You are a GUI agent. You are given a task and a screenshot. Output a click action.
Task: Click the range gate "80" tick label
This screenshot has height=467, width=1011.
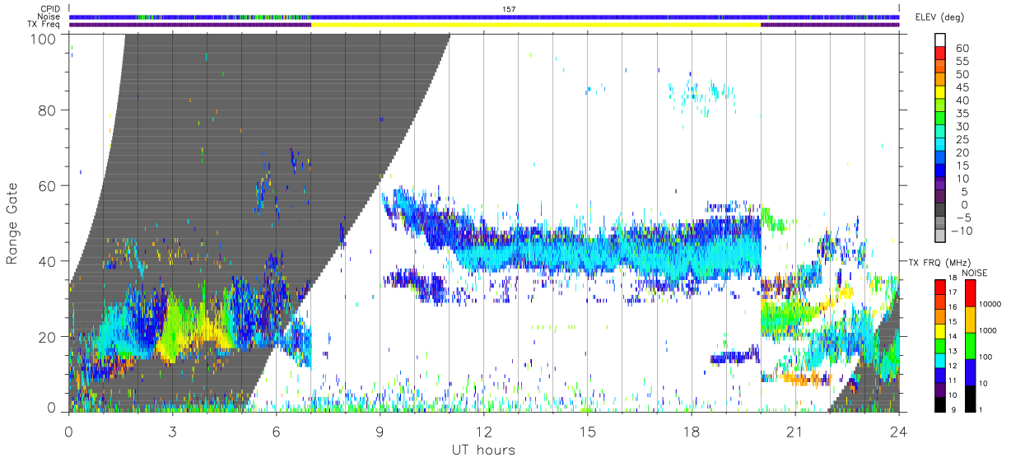[48, 110]
